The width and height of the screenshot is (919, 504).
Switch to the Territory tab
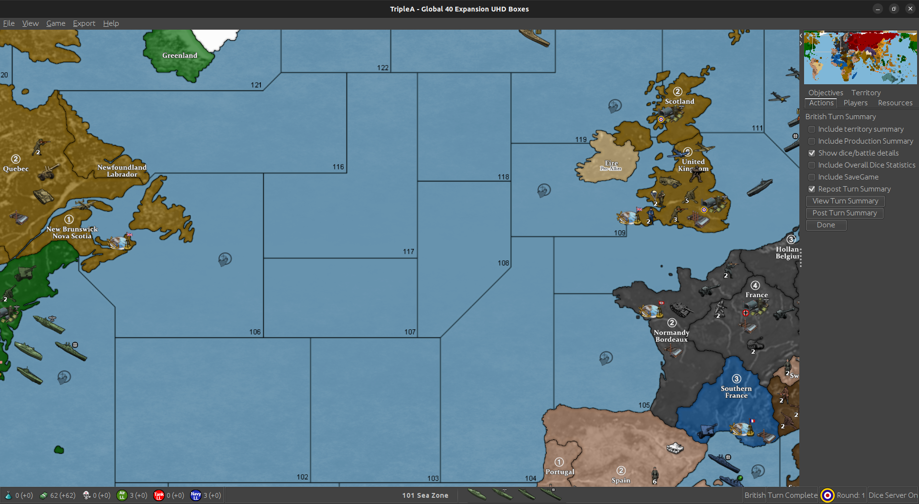pyautogui.click(x=866, y=93)
